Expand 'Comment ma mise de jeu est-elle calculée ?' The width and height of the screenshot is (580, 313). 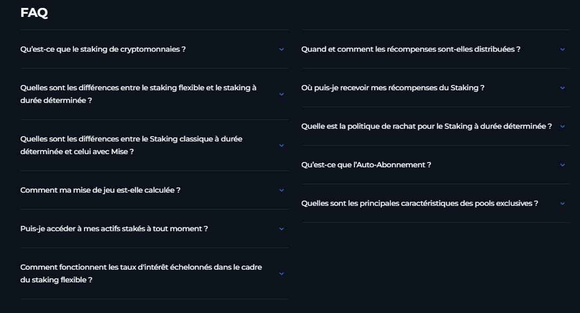(100, 190)
